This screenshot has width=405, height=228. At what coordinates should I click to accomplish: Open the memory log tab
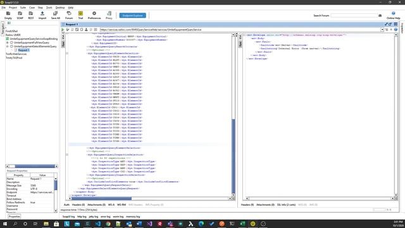pos(133,217)
